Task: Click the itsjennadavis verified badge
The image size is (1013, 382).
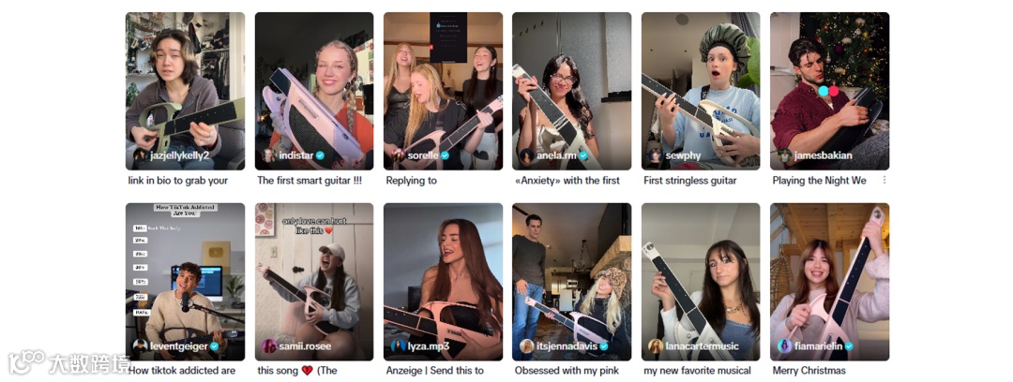Action: (603, 346)
